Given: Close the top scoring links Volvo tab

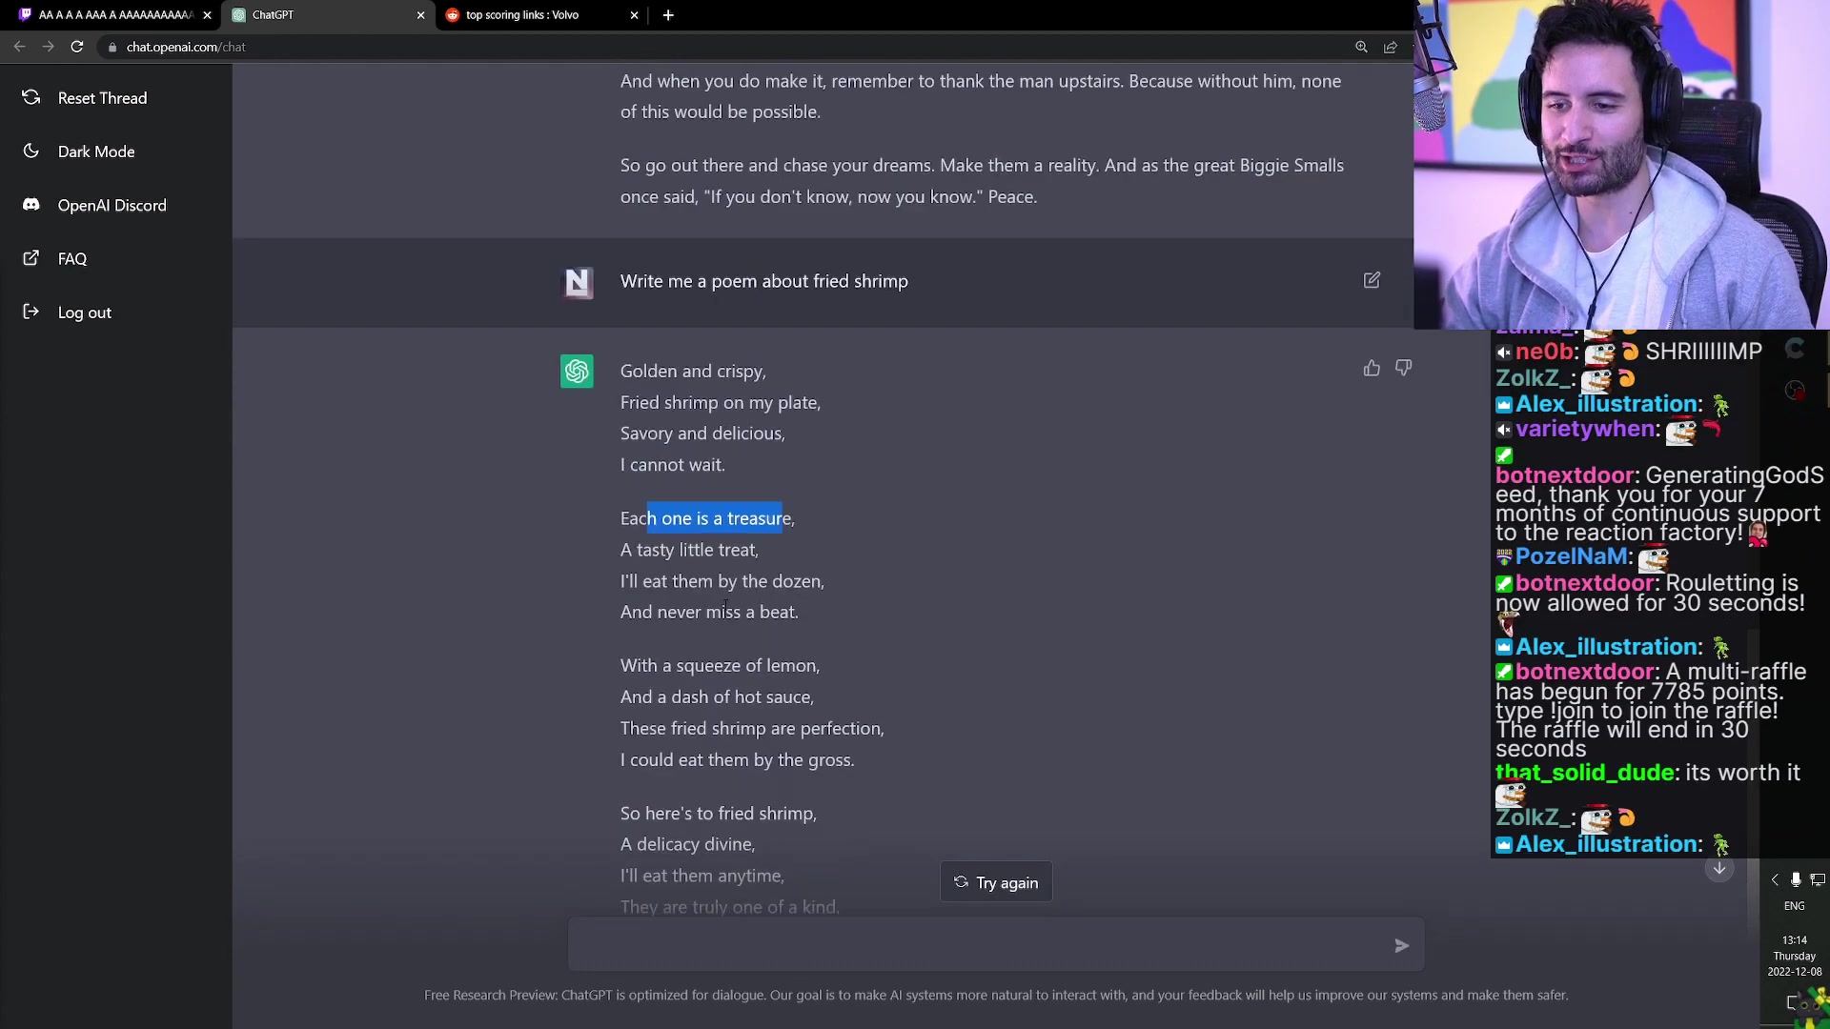Looking at the screenshot, I should click(634, 15).
